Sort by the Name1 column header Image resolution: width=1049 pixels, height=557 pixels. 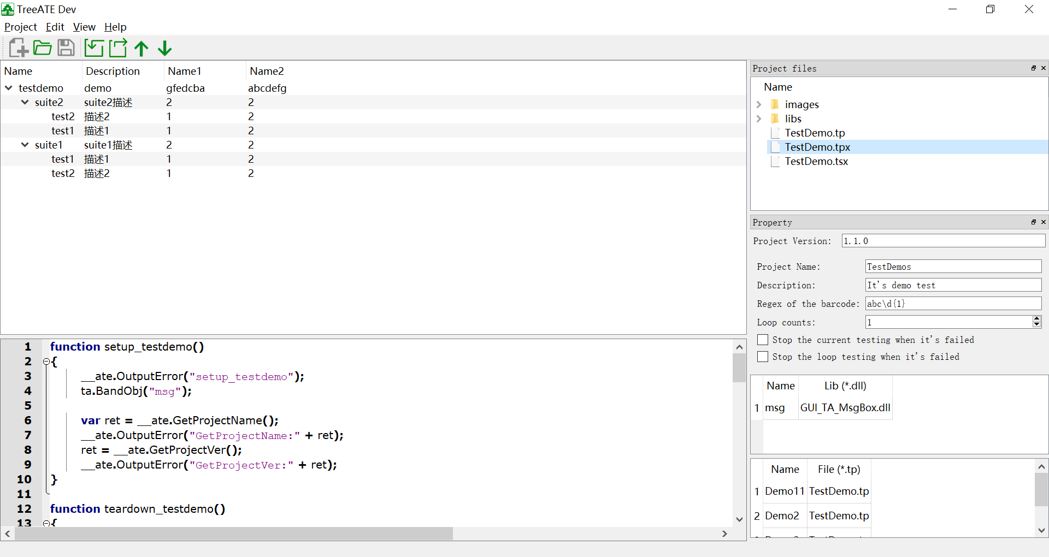pos(205,71)
